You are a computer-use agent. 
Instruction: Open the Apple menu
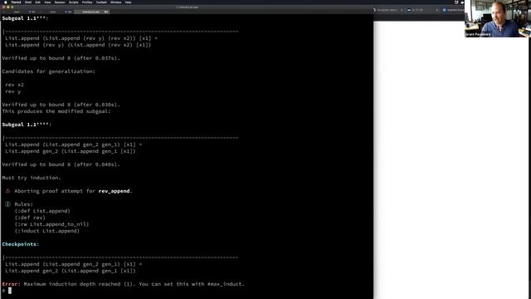[6, 2]
